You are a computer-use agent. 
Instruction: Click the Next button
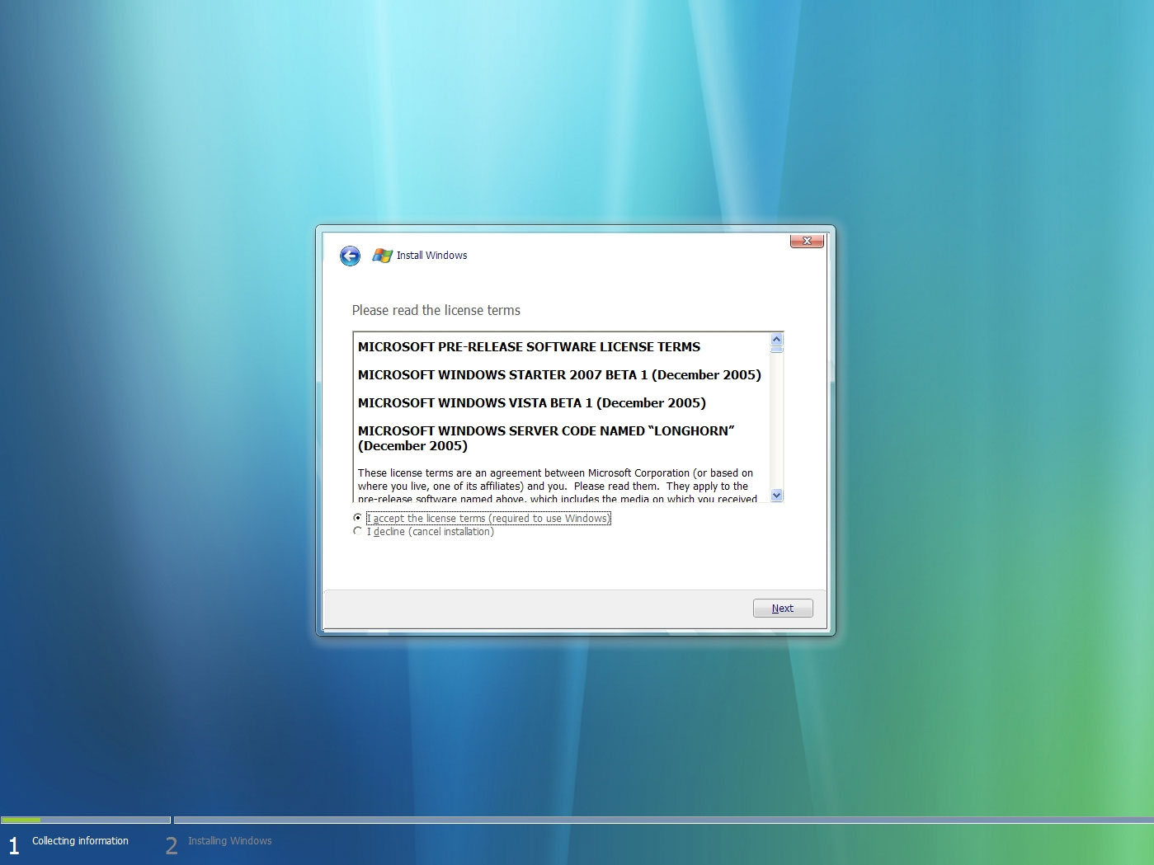coord(783,609)
